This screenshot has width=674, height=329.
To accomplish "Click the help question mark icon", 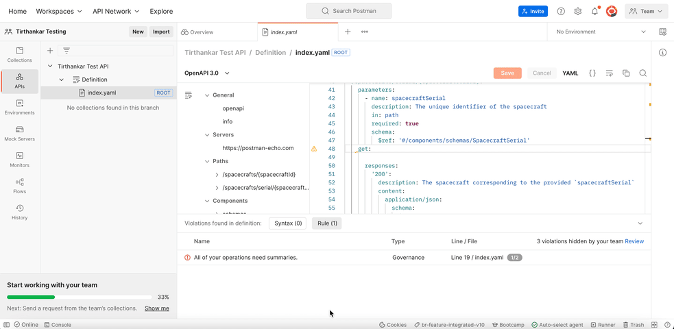I will coord(561,12).
